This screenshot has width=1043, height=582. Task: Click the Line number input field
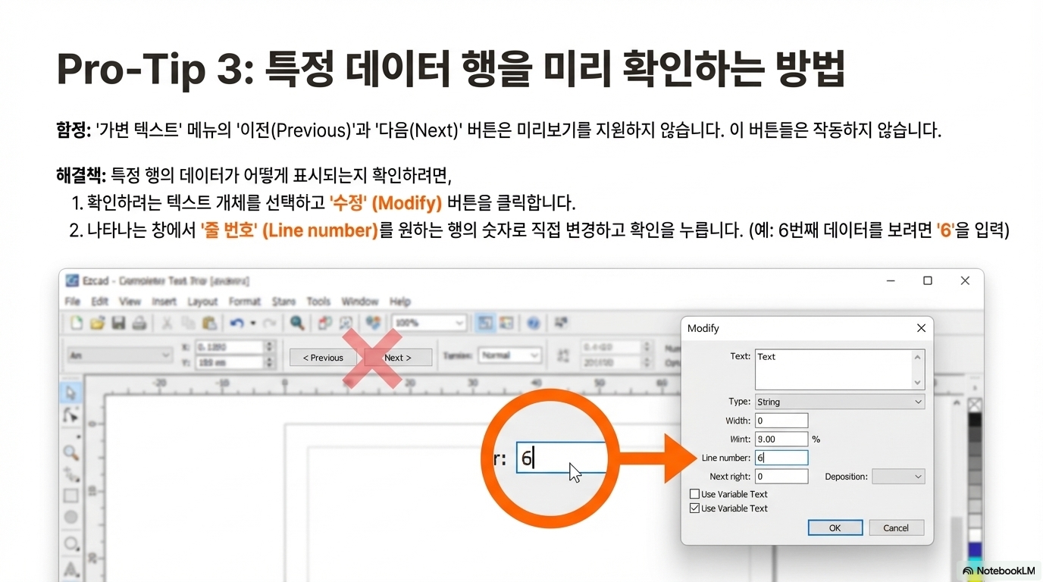coord(781,458)
